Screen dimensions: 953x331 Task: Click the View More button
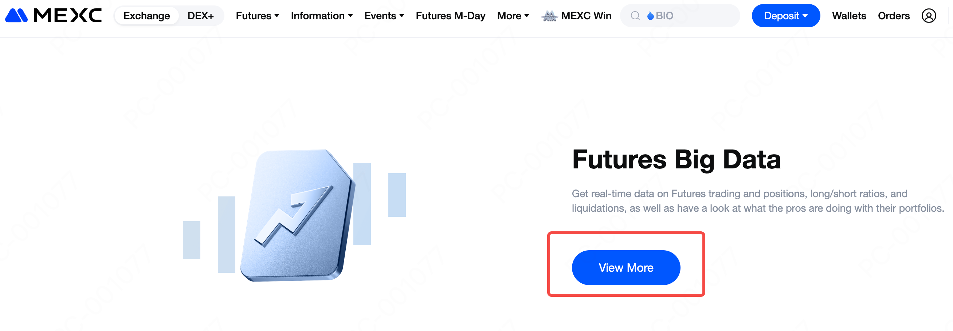pos(625,267)
